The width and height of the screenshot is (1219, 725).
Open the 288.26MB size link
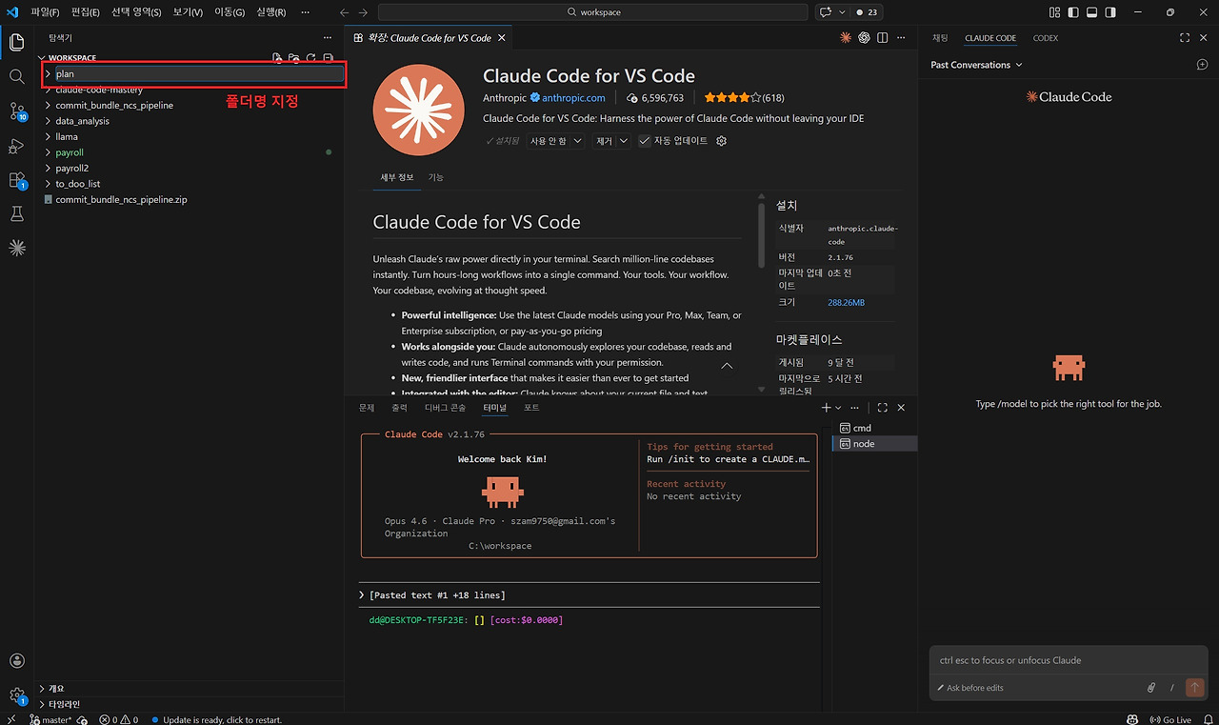coord(847,302)
